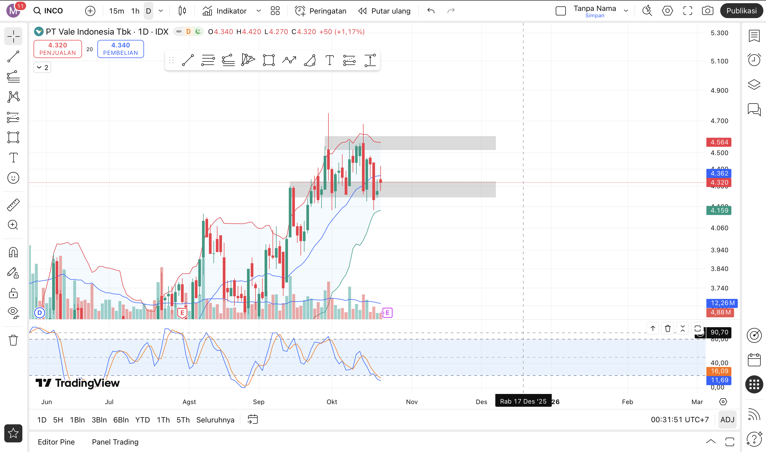
Task: Toggle magnet mode for drawings
Action: [x=13, y=252]
